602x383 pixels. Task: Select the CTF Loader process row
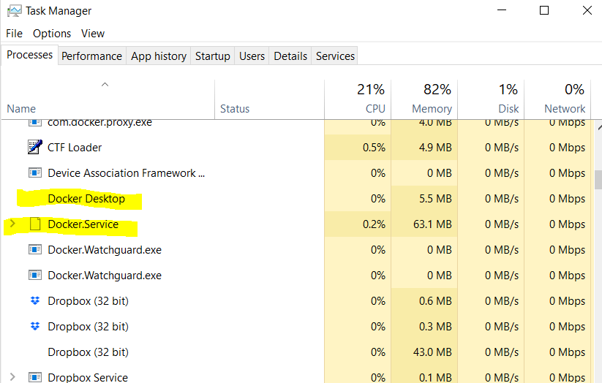click(x=296, y=148)
